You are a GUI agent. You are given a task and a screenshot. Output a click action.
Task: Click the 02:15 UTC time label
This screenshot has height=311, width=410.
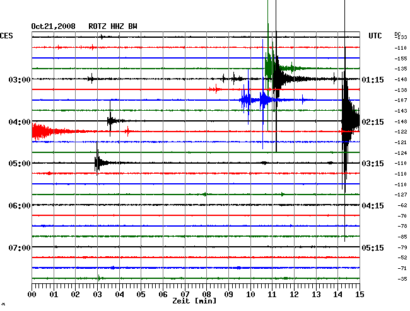coord(373,122)
